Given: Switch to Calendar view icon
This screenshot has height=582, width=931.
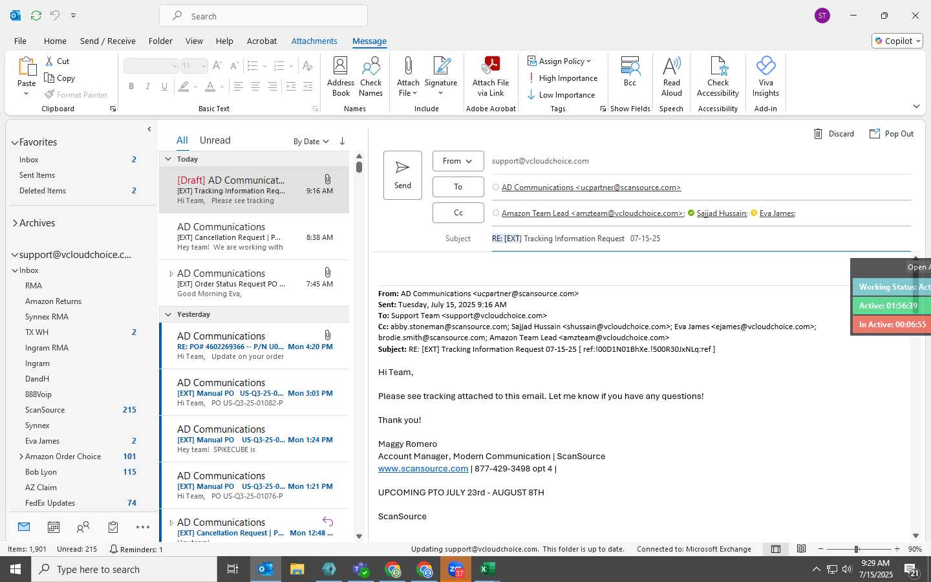Looking at the screenshot, I should 54,527.
